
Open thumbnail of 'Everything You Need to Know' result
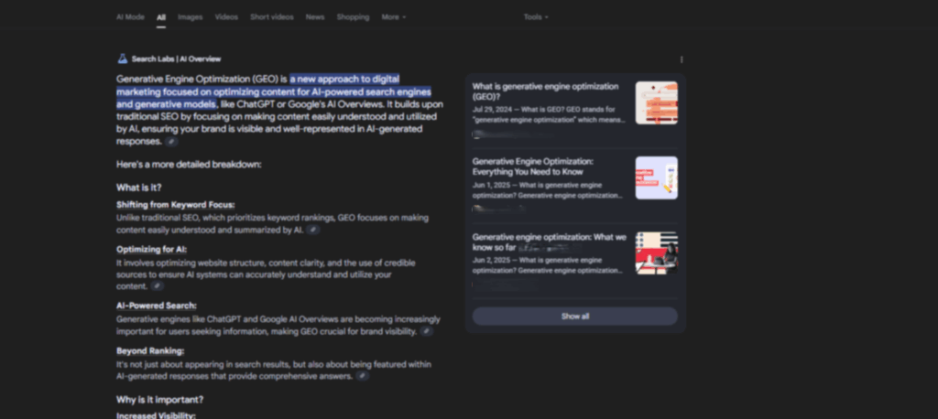(656, 178)
